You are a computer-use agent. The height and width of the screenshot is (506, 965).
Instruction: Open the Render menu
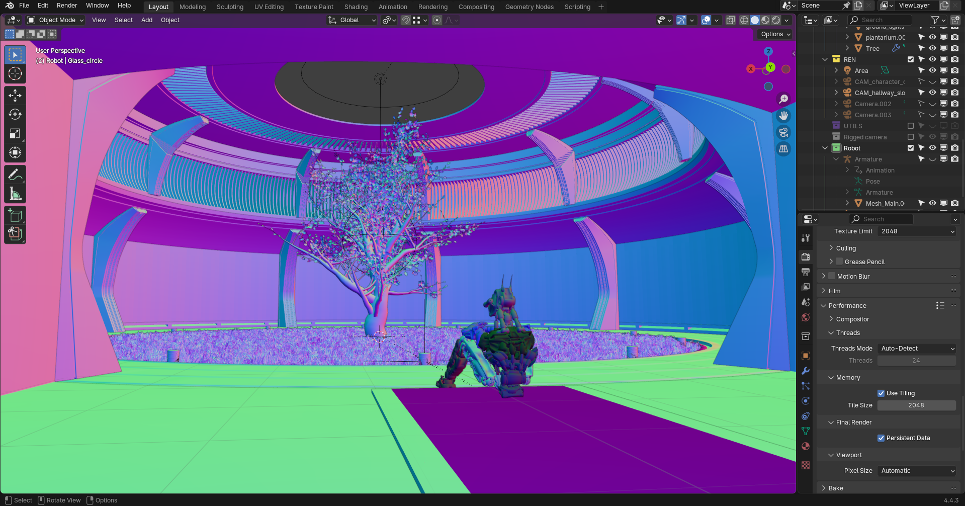[x=67, y=6]
